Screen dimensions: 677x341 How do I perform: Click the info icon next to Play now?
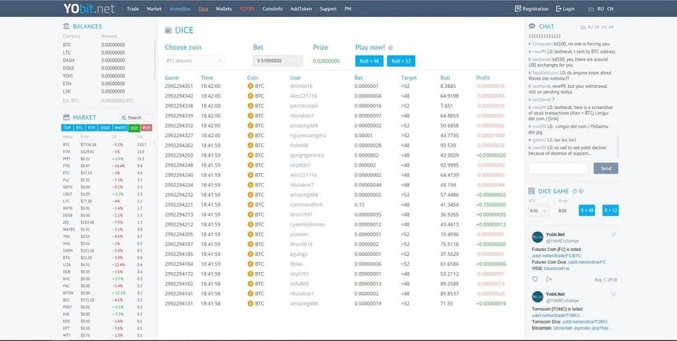tap(391, 48)
